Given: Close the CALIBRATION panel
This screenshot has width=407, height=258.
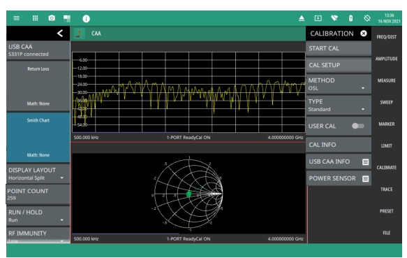Looking at the screenshot, I should (364, 34).
